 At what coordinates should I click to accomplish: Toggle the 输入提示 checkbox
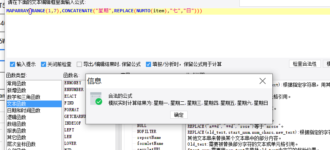(x=13, y=64)
